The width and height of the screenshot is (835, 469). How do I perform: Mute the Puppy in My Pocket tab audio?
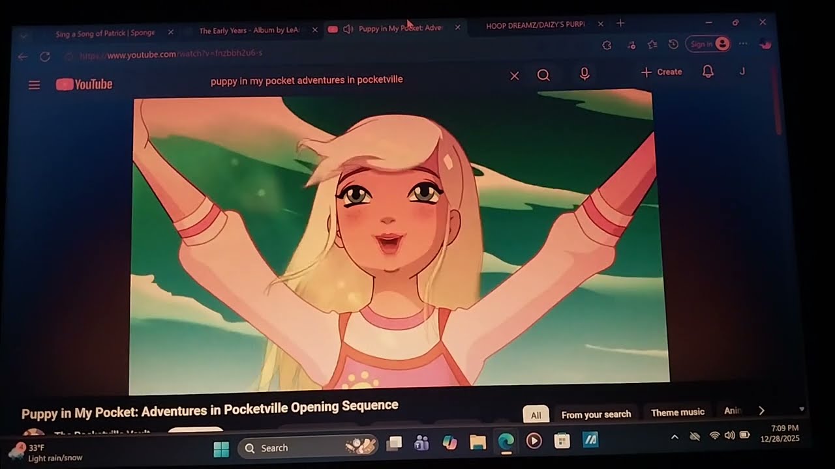pyautogui.click(x=348, y=29)
